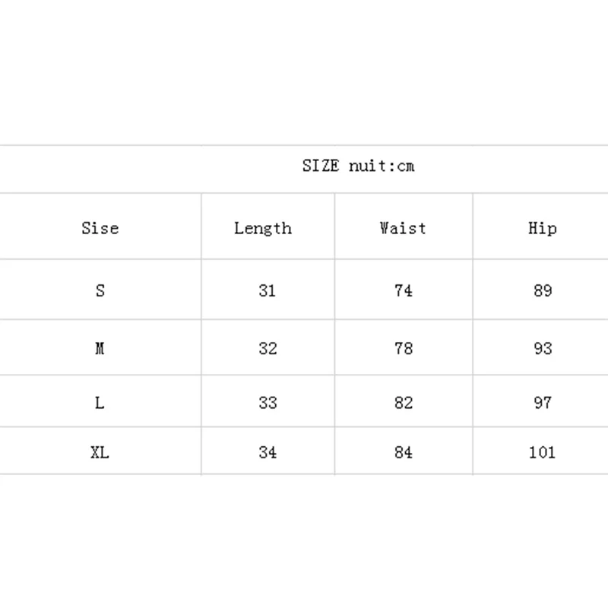The width and height of the screenshot is (608, 608).
Task: Click the "Length" column header
Action: [263, 228]
